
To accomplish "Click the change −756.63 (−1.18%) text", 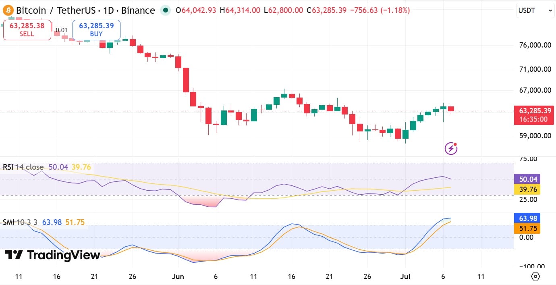I will point(380,10).
